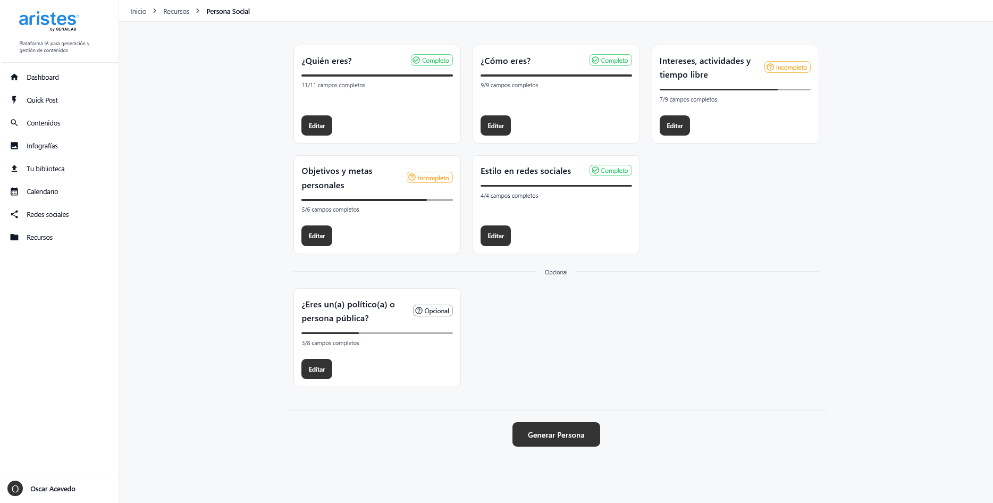Screen dimensions: 993x503
Task: Click progress bar of Intereses card
Action: (x=735, y=89)
